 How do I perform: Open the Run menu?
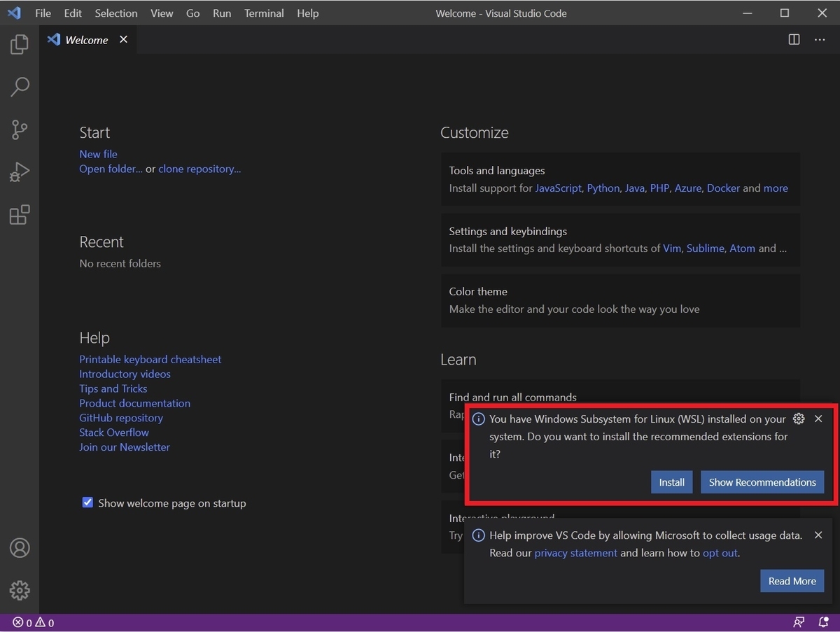222,13
